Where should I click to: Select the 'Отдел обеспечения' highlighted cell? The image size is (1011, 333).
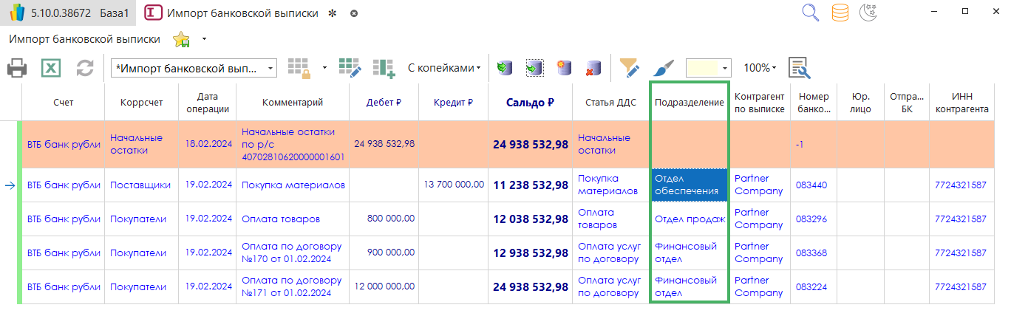689,185
